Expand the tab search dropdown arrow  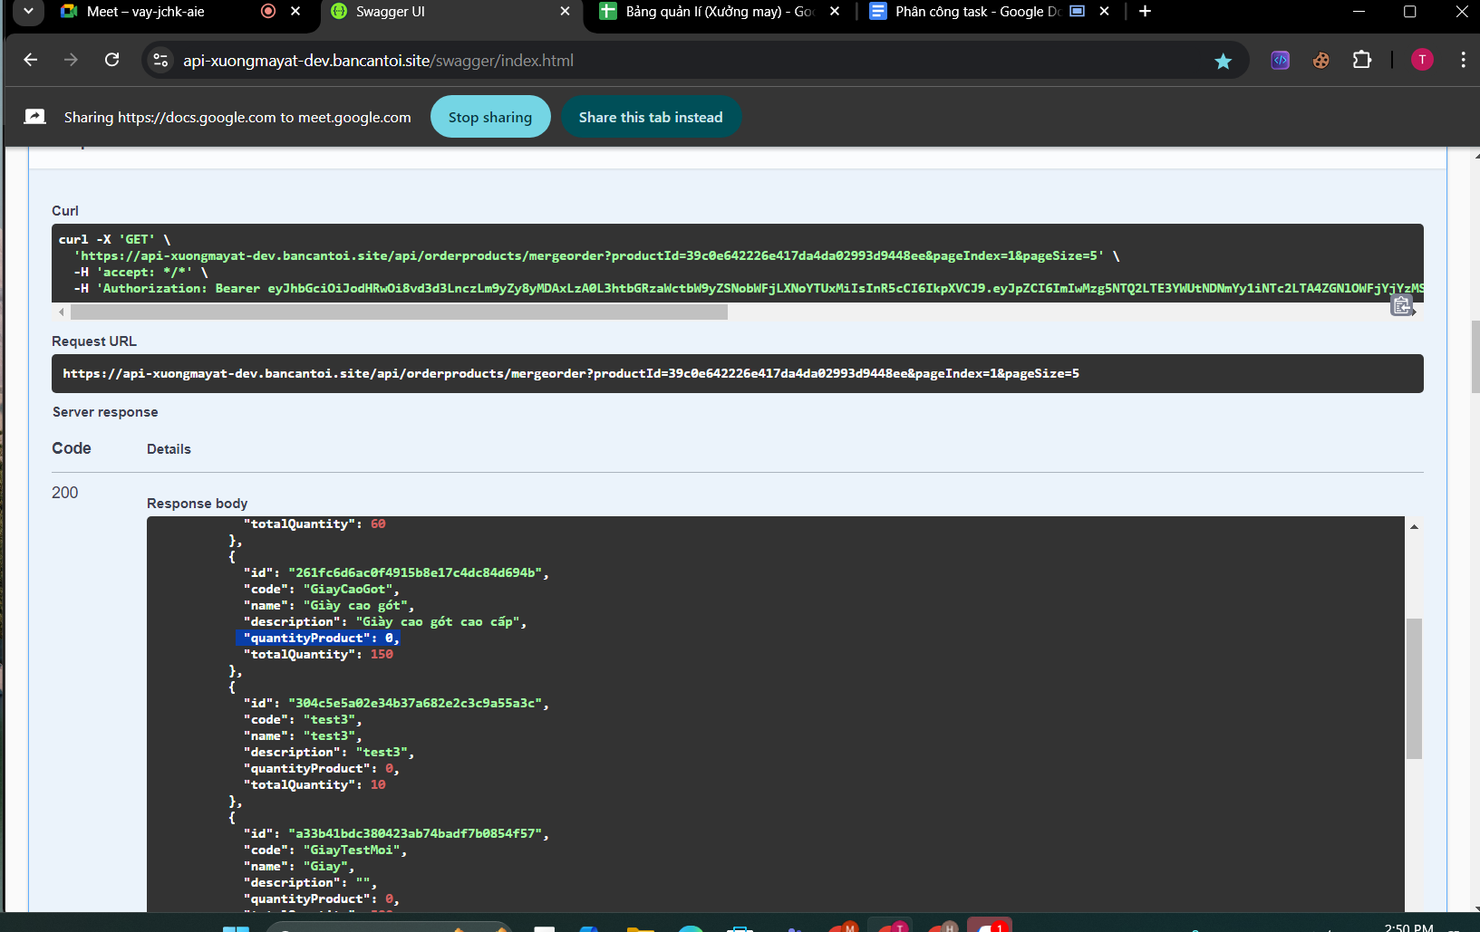(28, 12)
